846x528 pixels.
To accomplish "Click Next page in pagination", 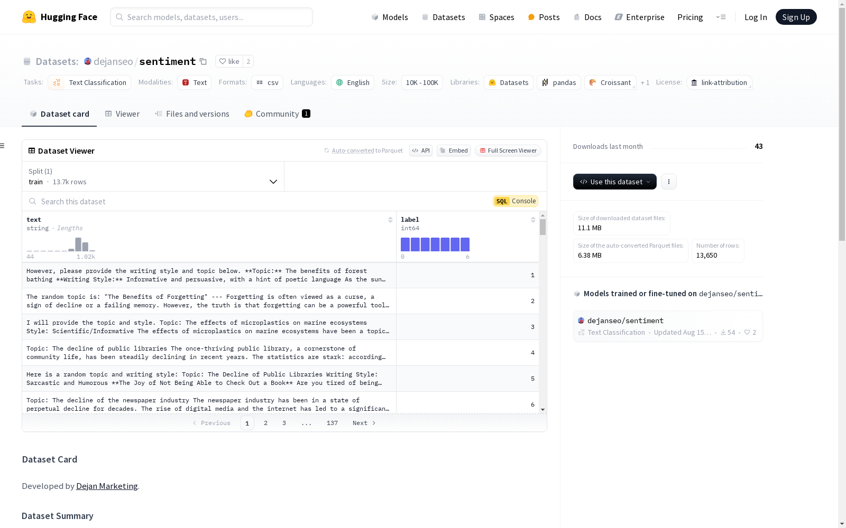I will (364, 423).
